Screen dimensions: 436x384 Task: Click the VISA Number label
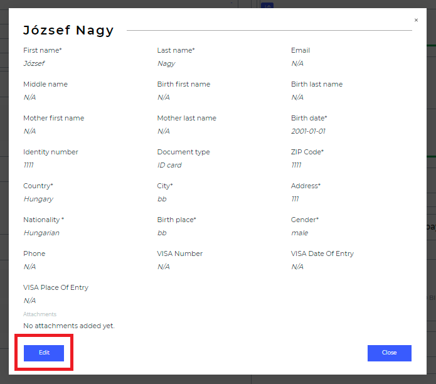coord(180,253)
